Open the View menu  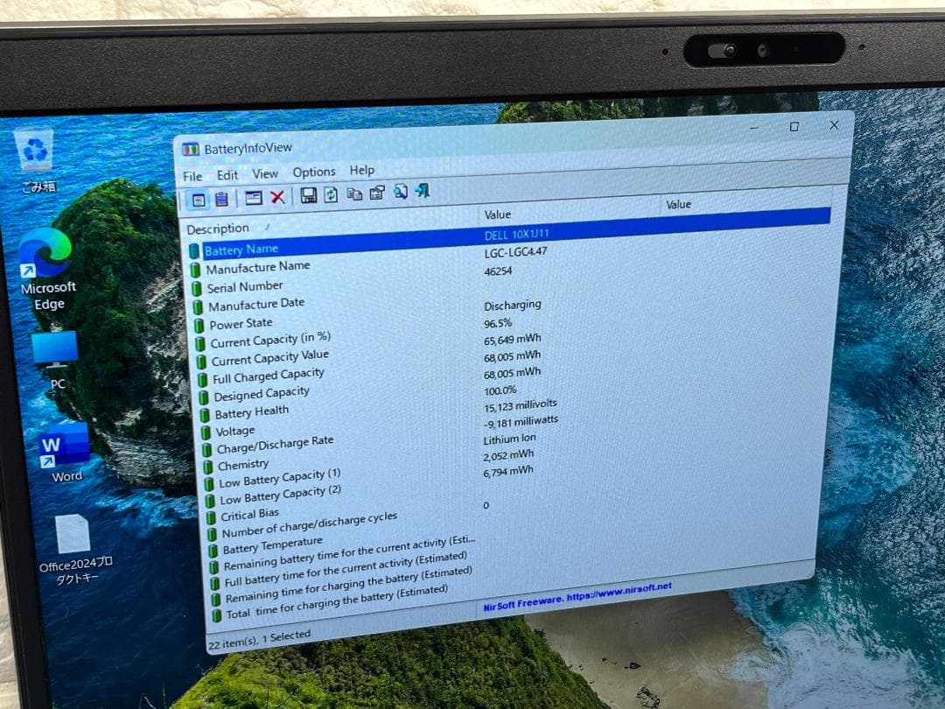[264, 174]
